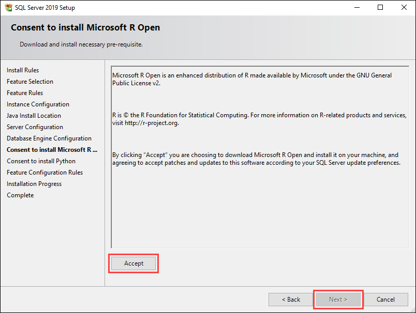416x313 pixels.
Task: Select the Java Install Location step
Action: (34, 116)
